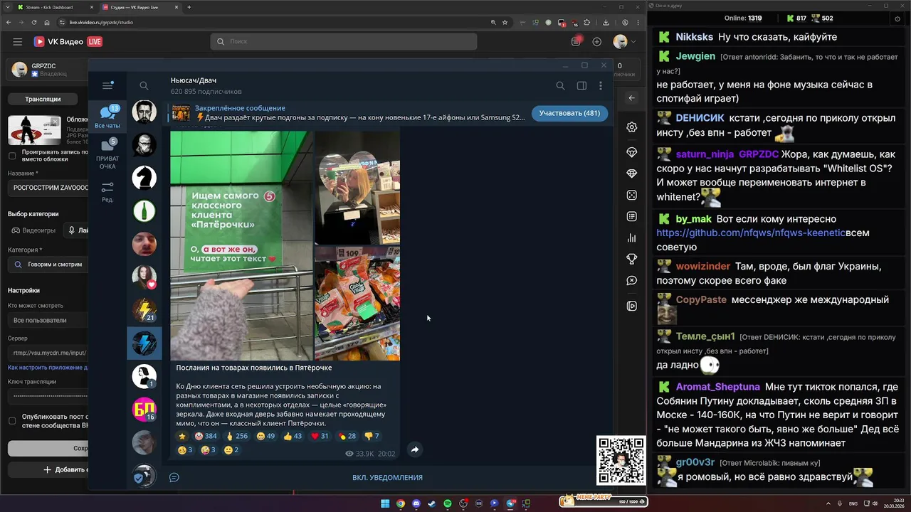Switch to "Трансляции" tab in VK studio
Screen dimensions: 911x512
pyautogui.click(x=43, y=99)
